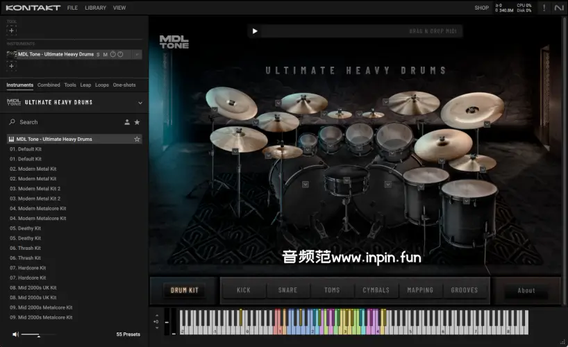Viewport: 568px width, 347px height.
Task: Open the FILE menu
Action: click(x=72, y=8)
